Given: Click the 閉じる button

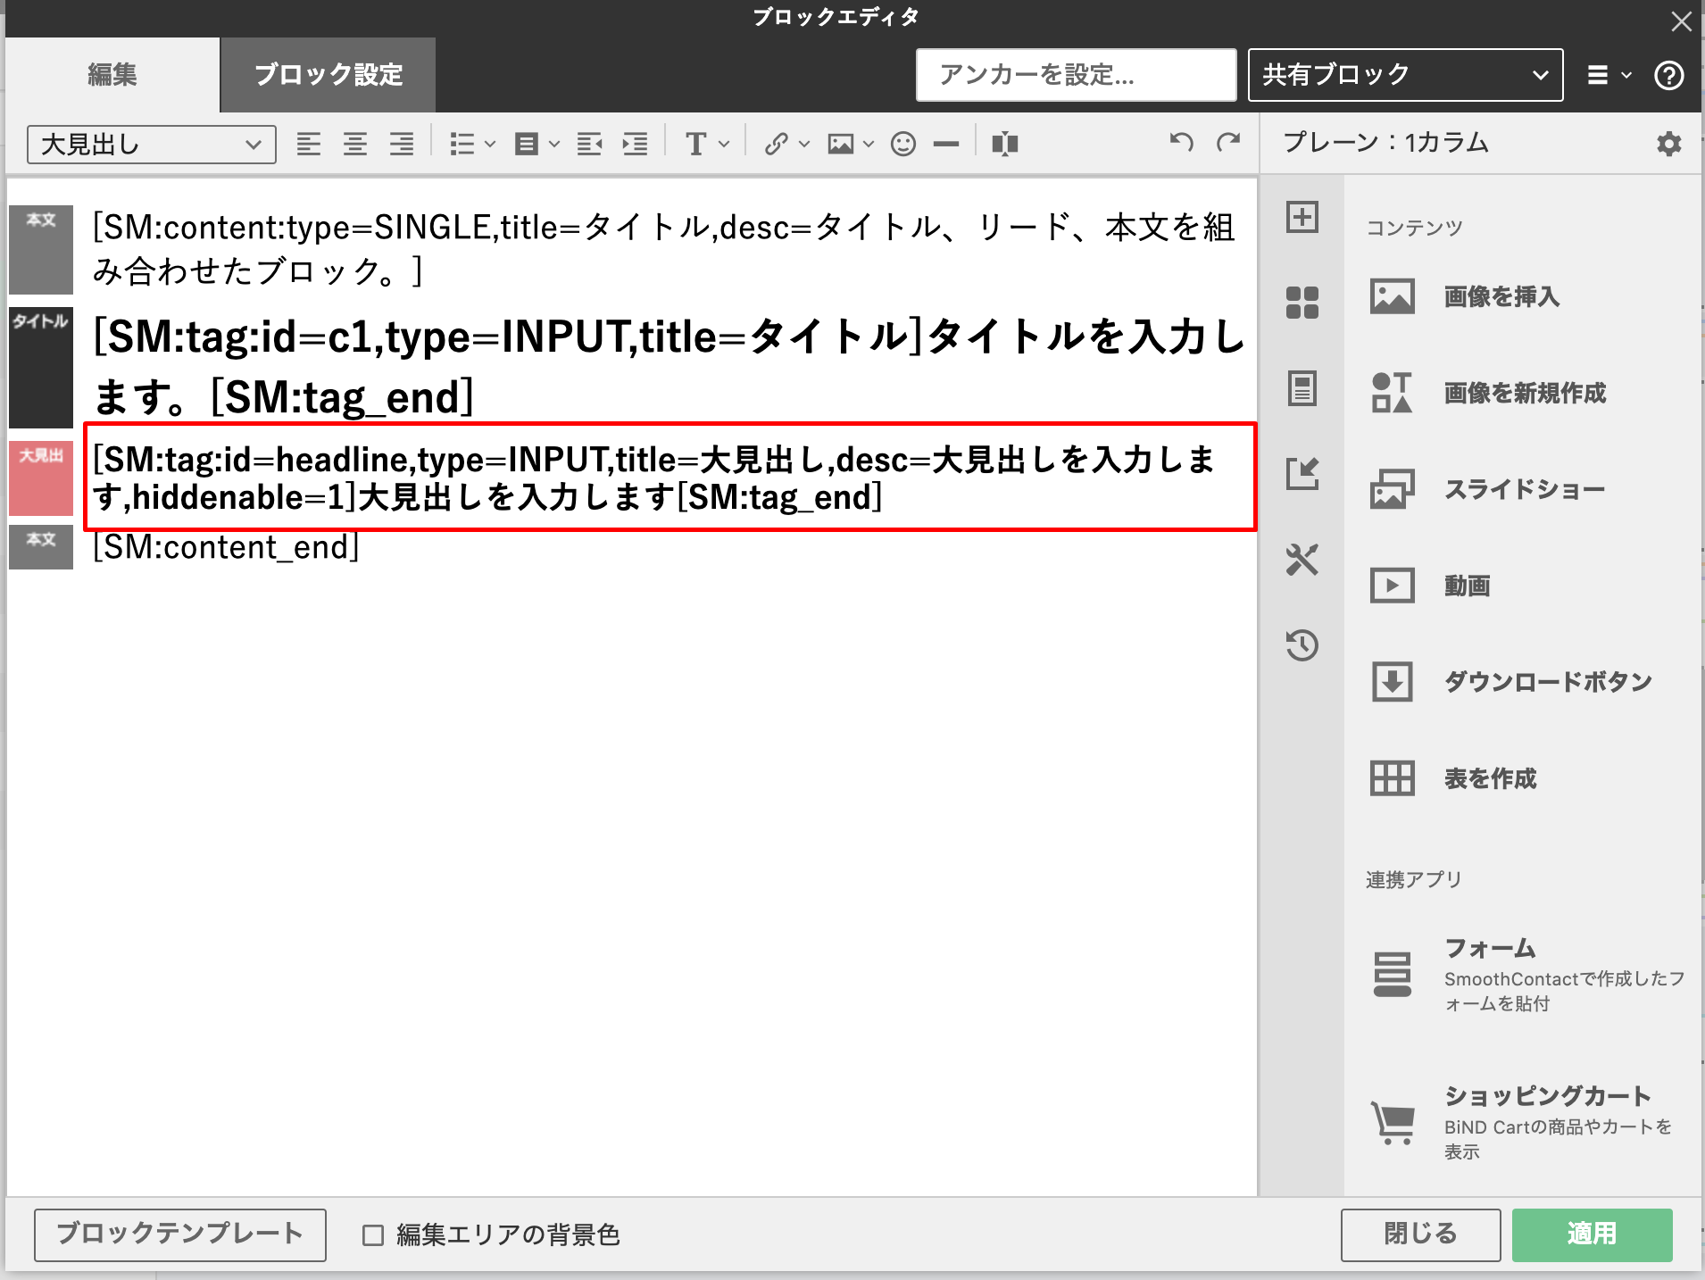Looking at the screenshot, I should (1420, 1234).
